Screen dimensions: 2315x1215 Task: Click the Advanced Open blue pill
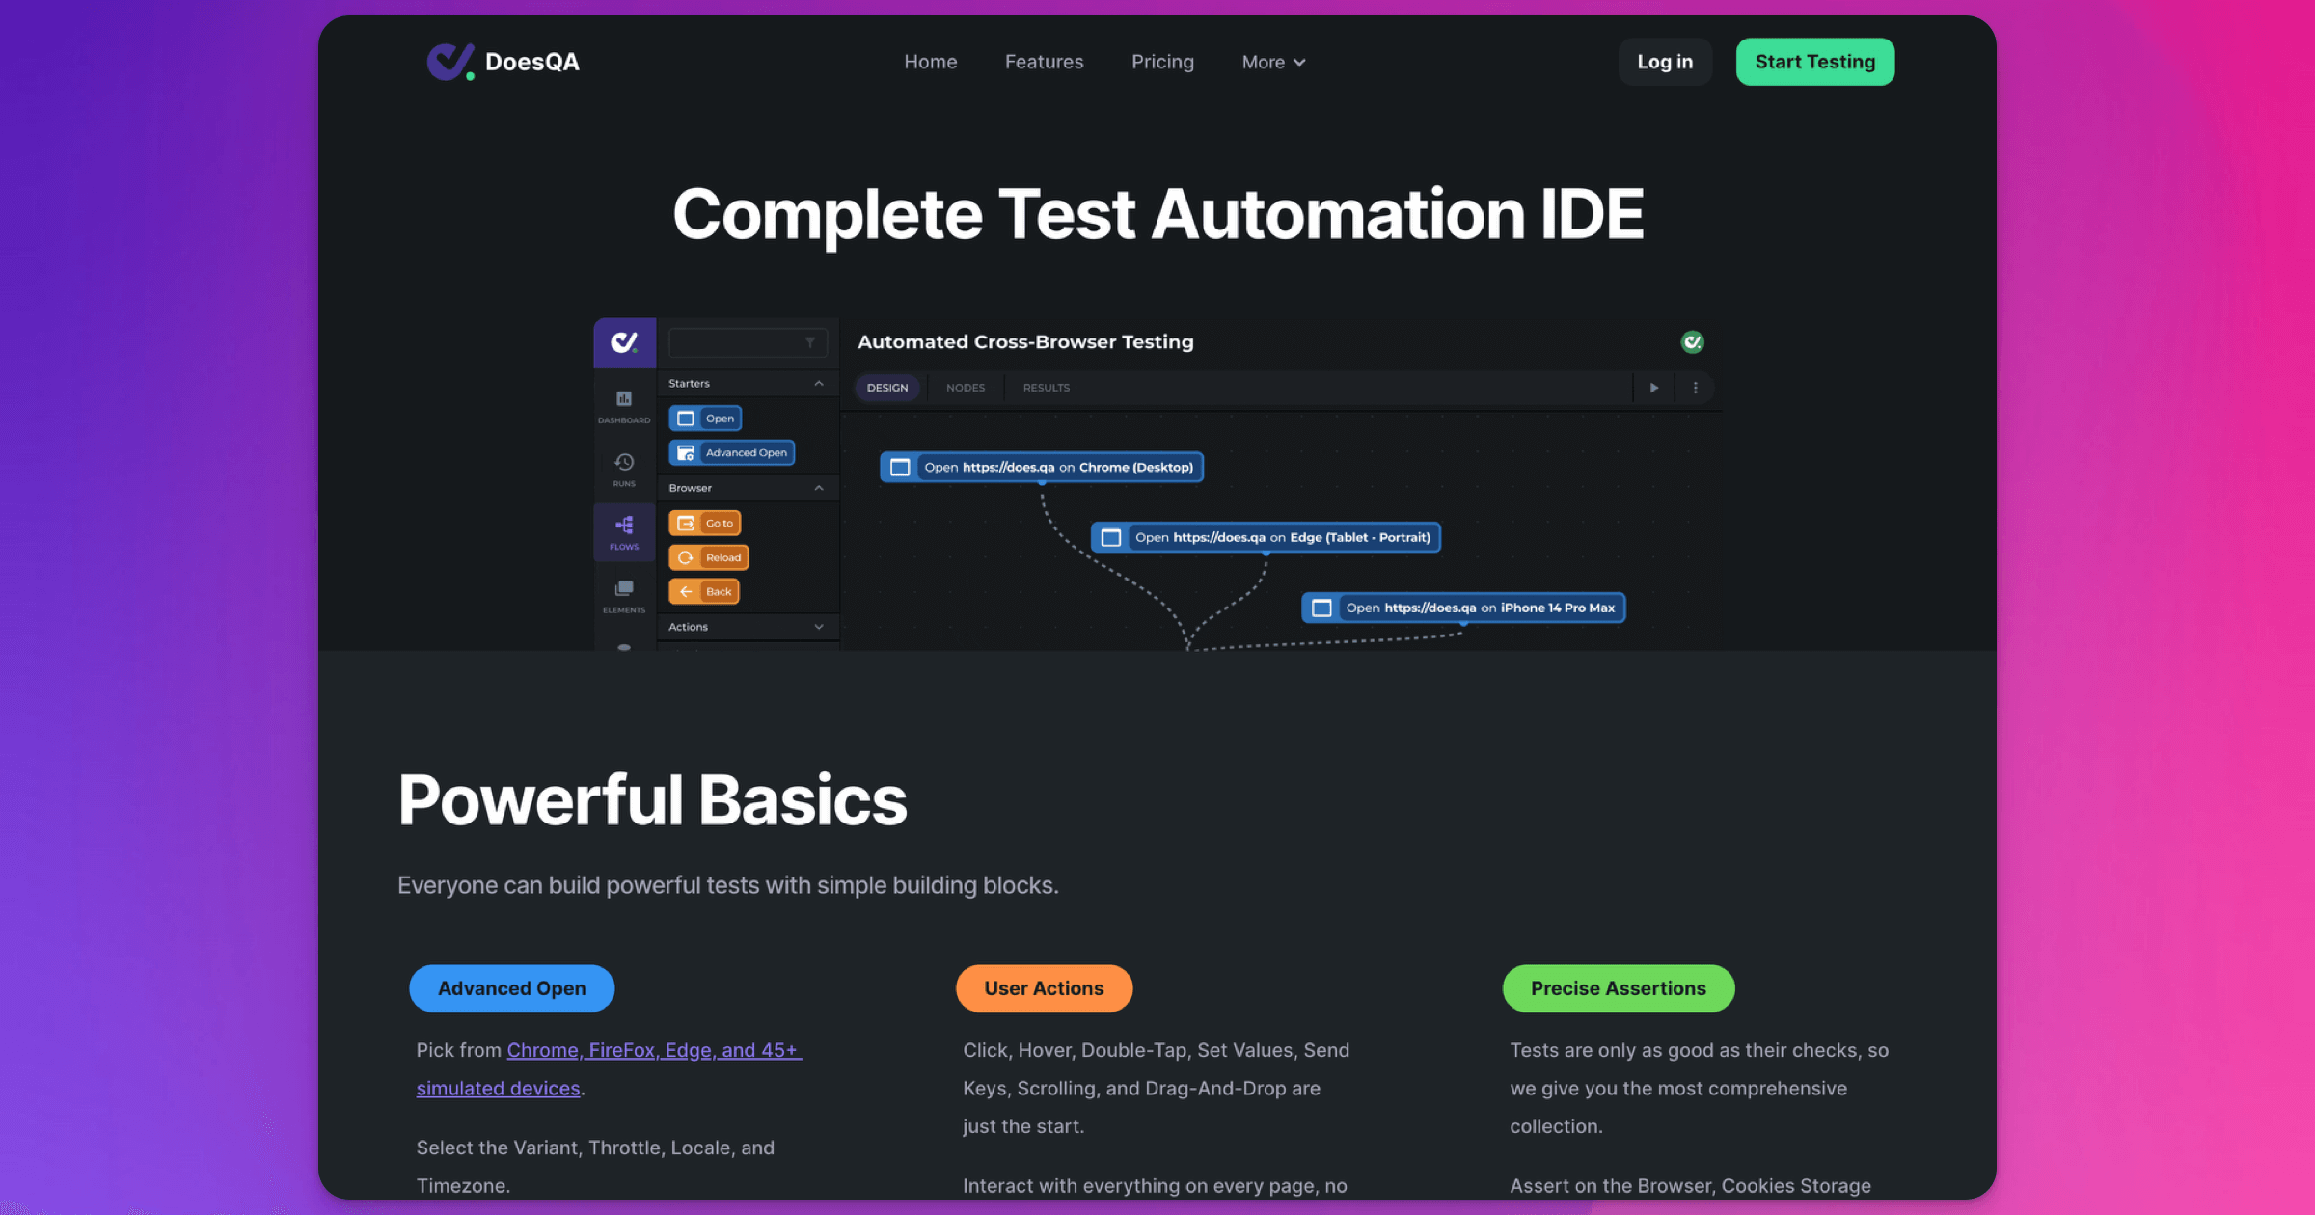point(512,988)
